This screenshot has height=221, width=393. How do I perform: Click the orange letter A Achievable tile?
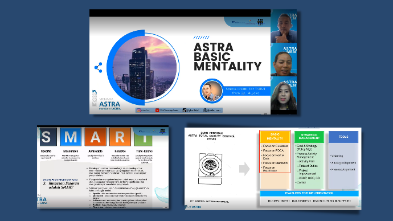point(95,137)
